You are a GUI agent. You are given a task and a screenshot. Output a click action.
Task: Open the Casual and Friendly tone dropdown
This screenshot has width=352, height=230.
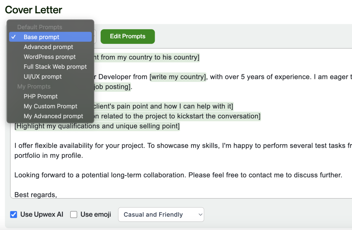tap(161, 215)
